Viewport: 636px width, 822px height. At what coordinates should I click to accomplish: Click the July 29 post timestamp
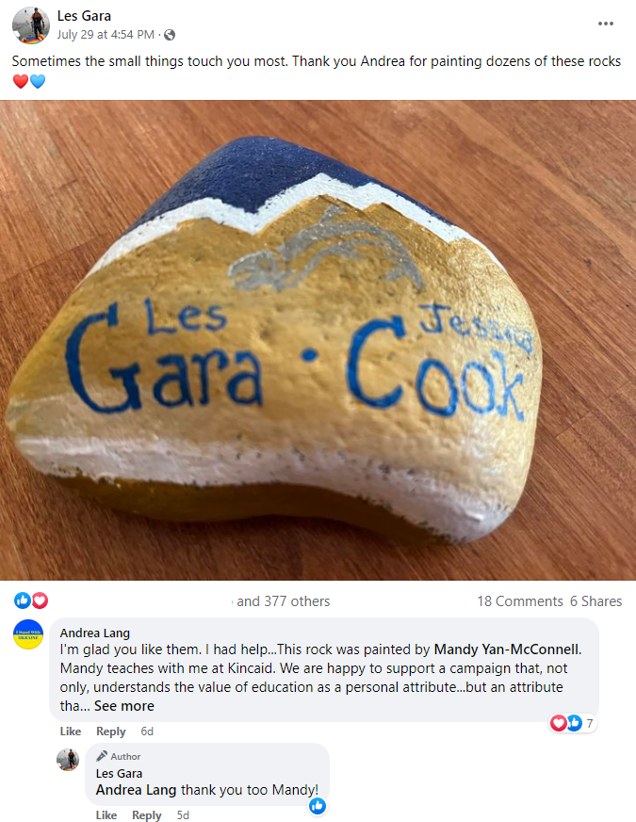point(106,35)
